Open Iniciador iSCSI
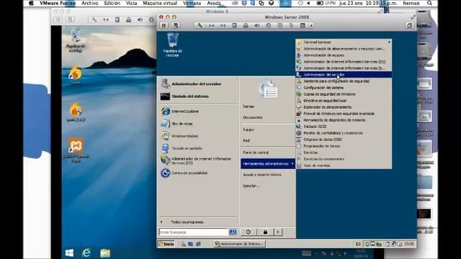The image size is (461, 259). [344, 127]
